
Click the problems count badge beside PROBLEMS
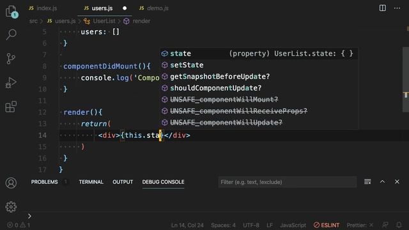click(x=65, y=181)
